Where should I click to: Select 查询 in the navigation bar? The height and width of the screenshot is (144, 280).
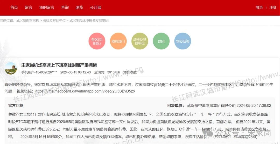65,8
